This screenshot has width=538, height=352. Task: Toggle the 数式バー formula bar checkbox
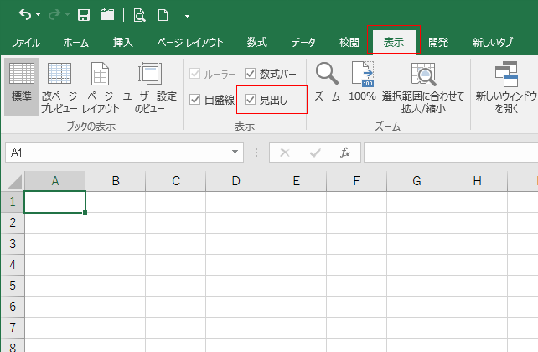(251, 74)
